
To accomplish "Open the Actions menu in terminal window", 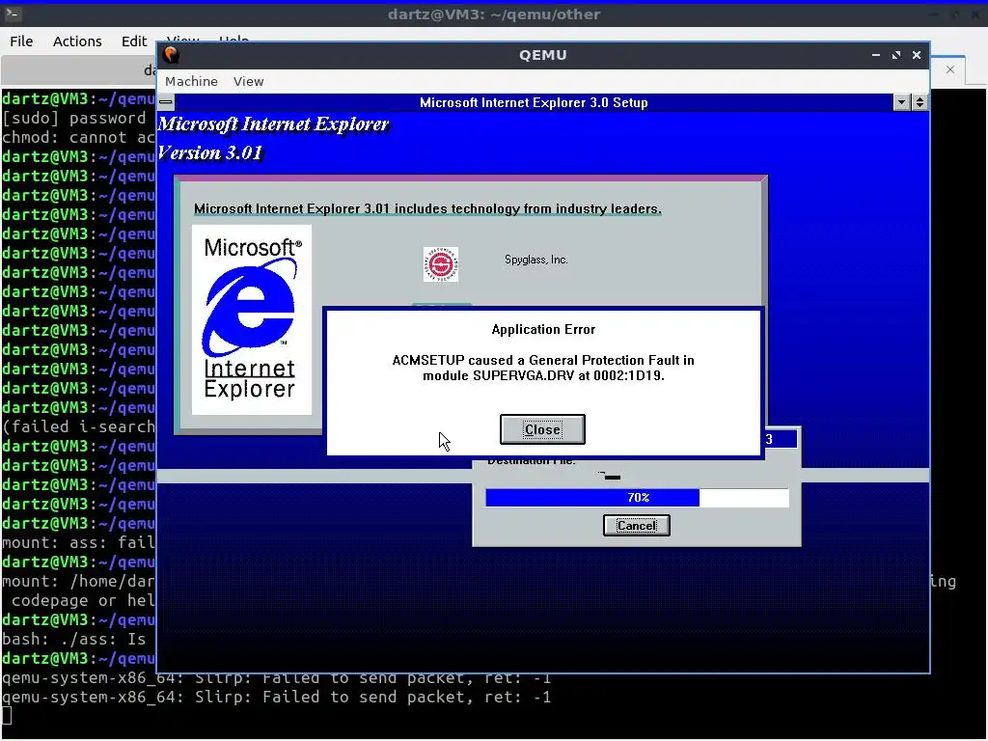I will (77, 41).
